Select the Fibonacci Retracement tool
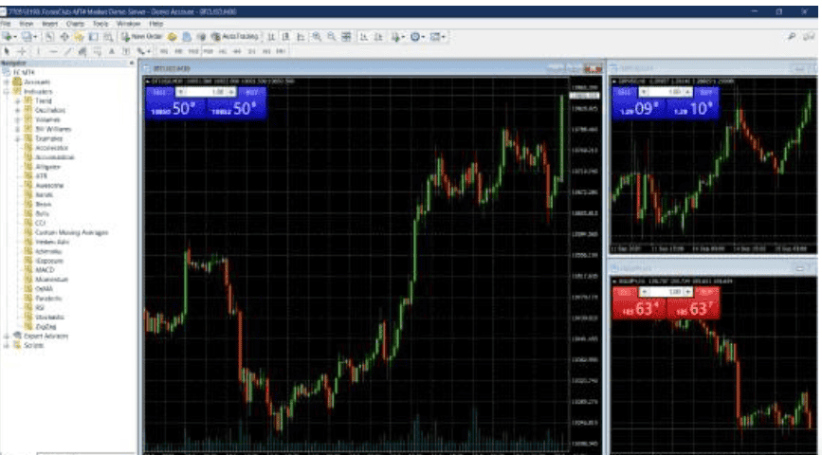 click(97, 51)
